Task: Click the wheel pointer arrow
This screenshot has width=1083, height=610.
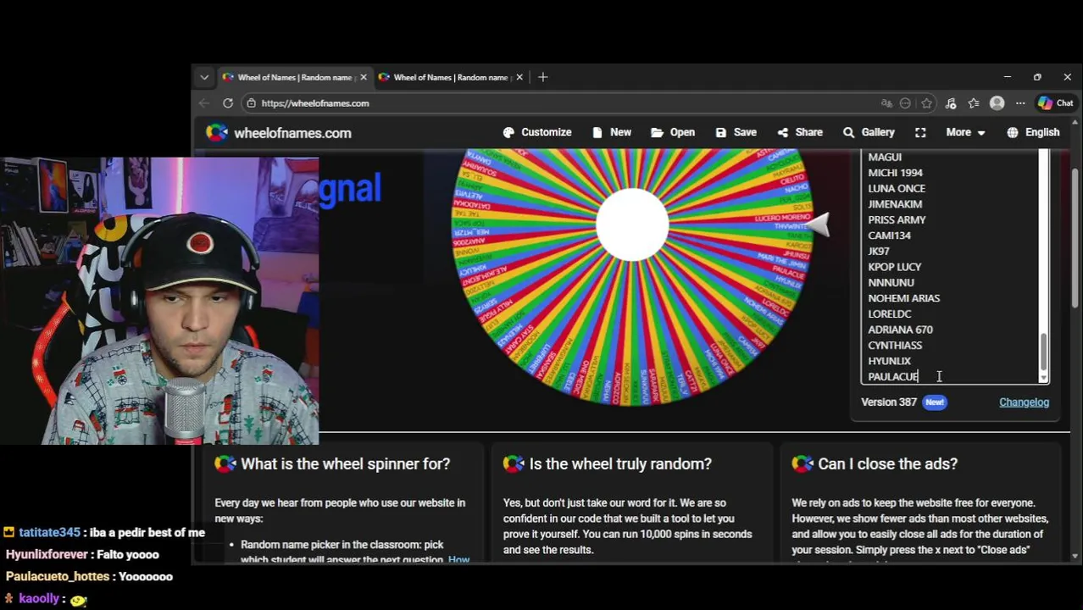Action: (x=818, y=225)
